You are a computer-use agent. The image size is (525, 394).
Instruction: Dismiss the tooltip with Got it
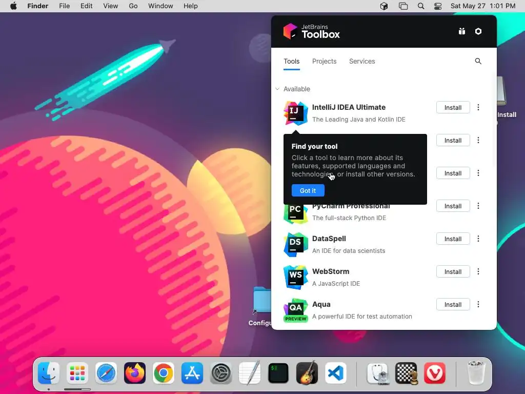point(308,191)
